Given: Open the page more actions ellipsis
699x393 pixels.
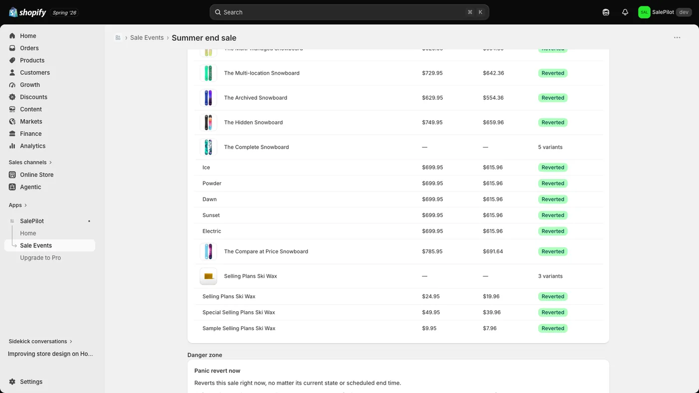Looking at the screenshot, I should pyautogui.click(x=677, y=38).
